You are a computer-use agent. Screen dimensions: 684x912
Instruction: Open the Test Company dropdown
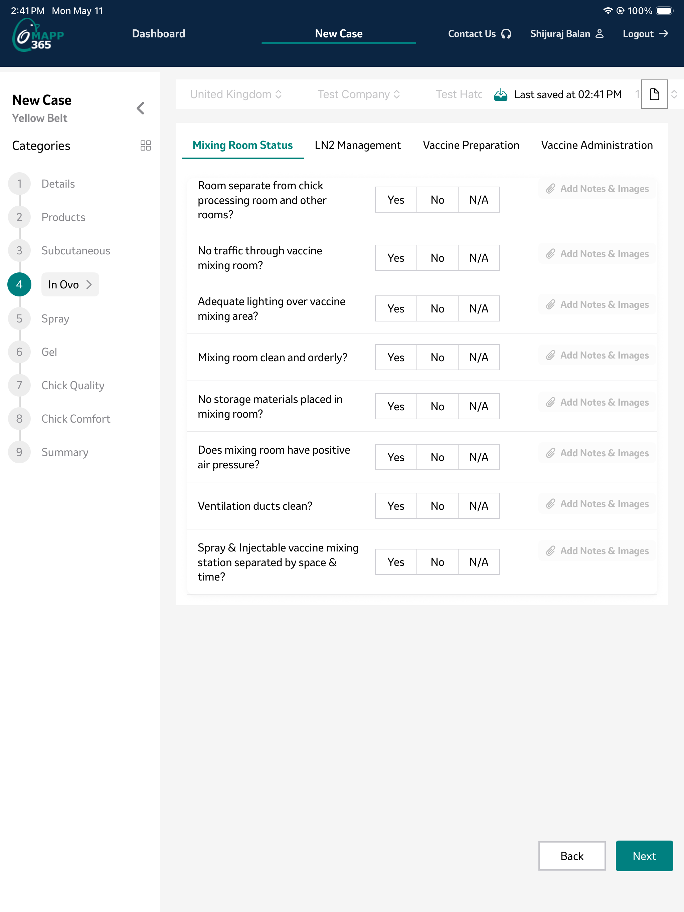point(359,94)
